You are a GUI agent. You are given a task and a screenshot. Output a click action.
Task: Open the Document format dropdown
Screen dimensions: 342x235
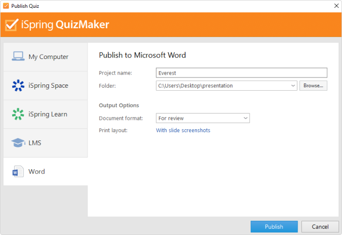[x=203, y=118]
